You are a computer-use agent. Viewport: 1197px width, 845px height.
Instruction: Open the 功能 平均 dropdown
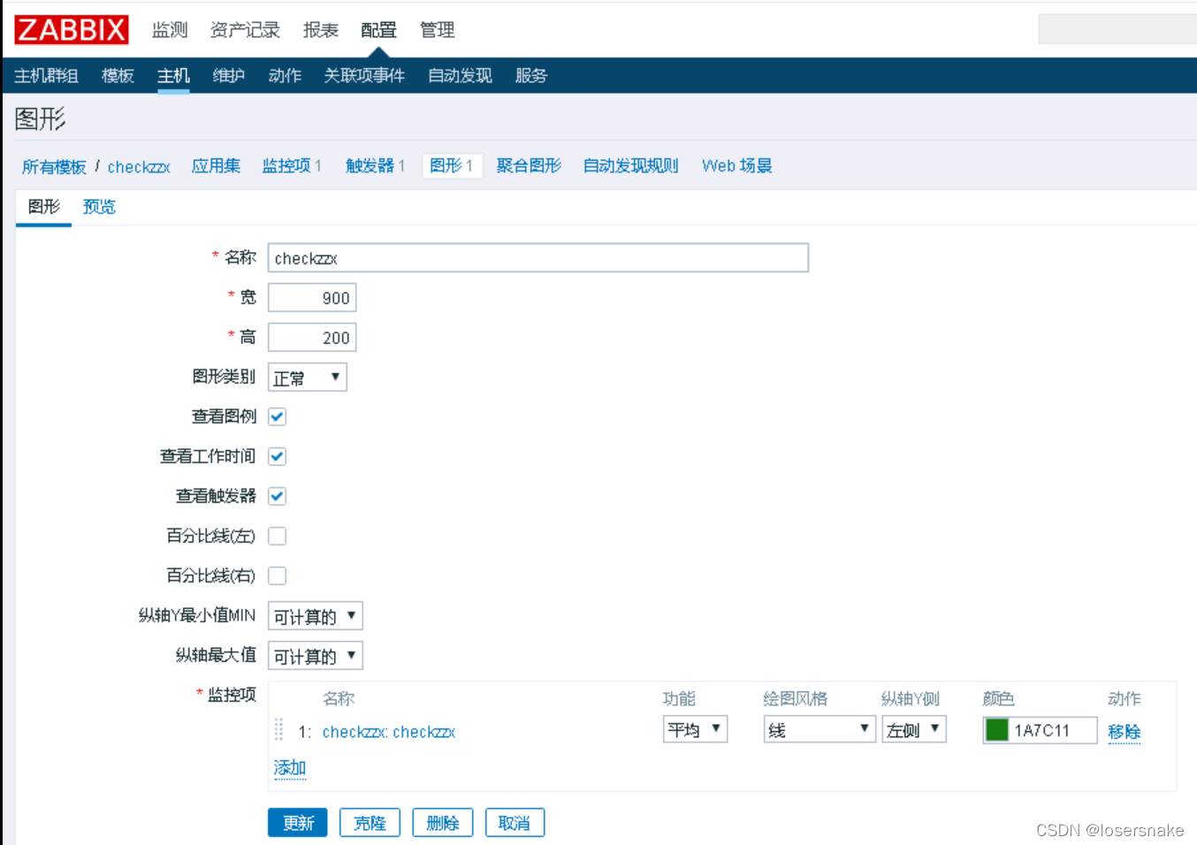695,729
